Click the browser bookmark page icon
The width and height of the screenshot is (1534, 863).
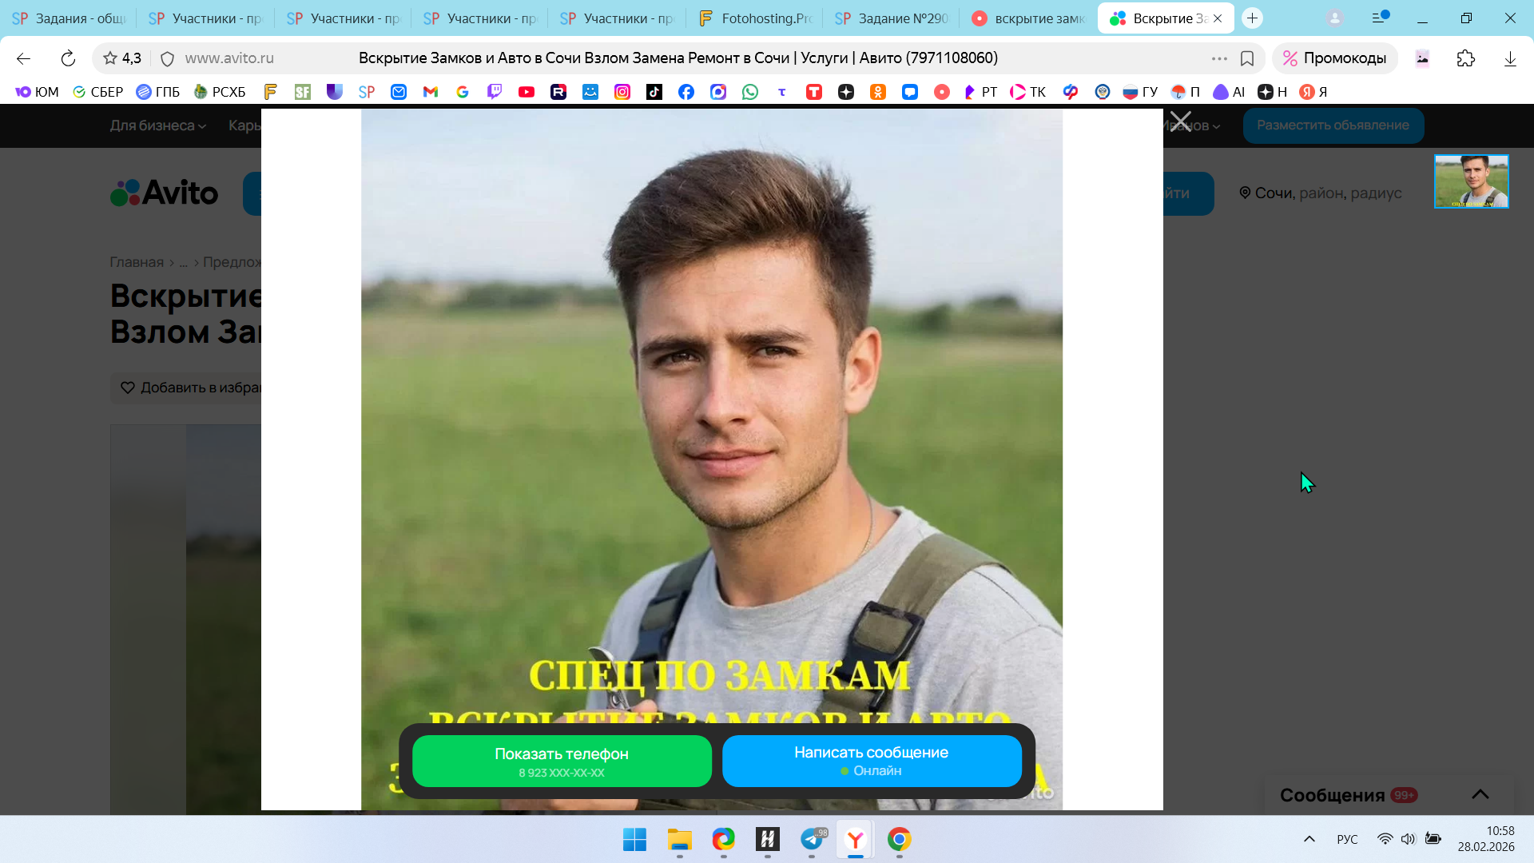[x=1246, y=58]
